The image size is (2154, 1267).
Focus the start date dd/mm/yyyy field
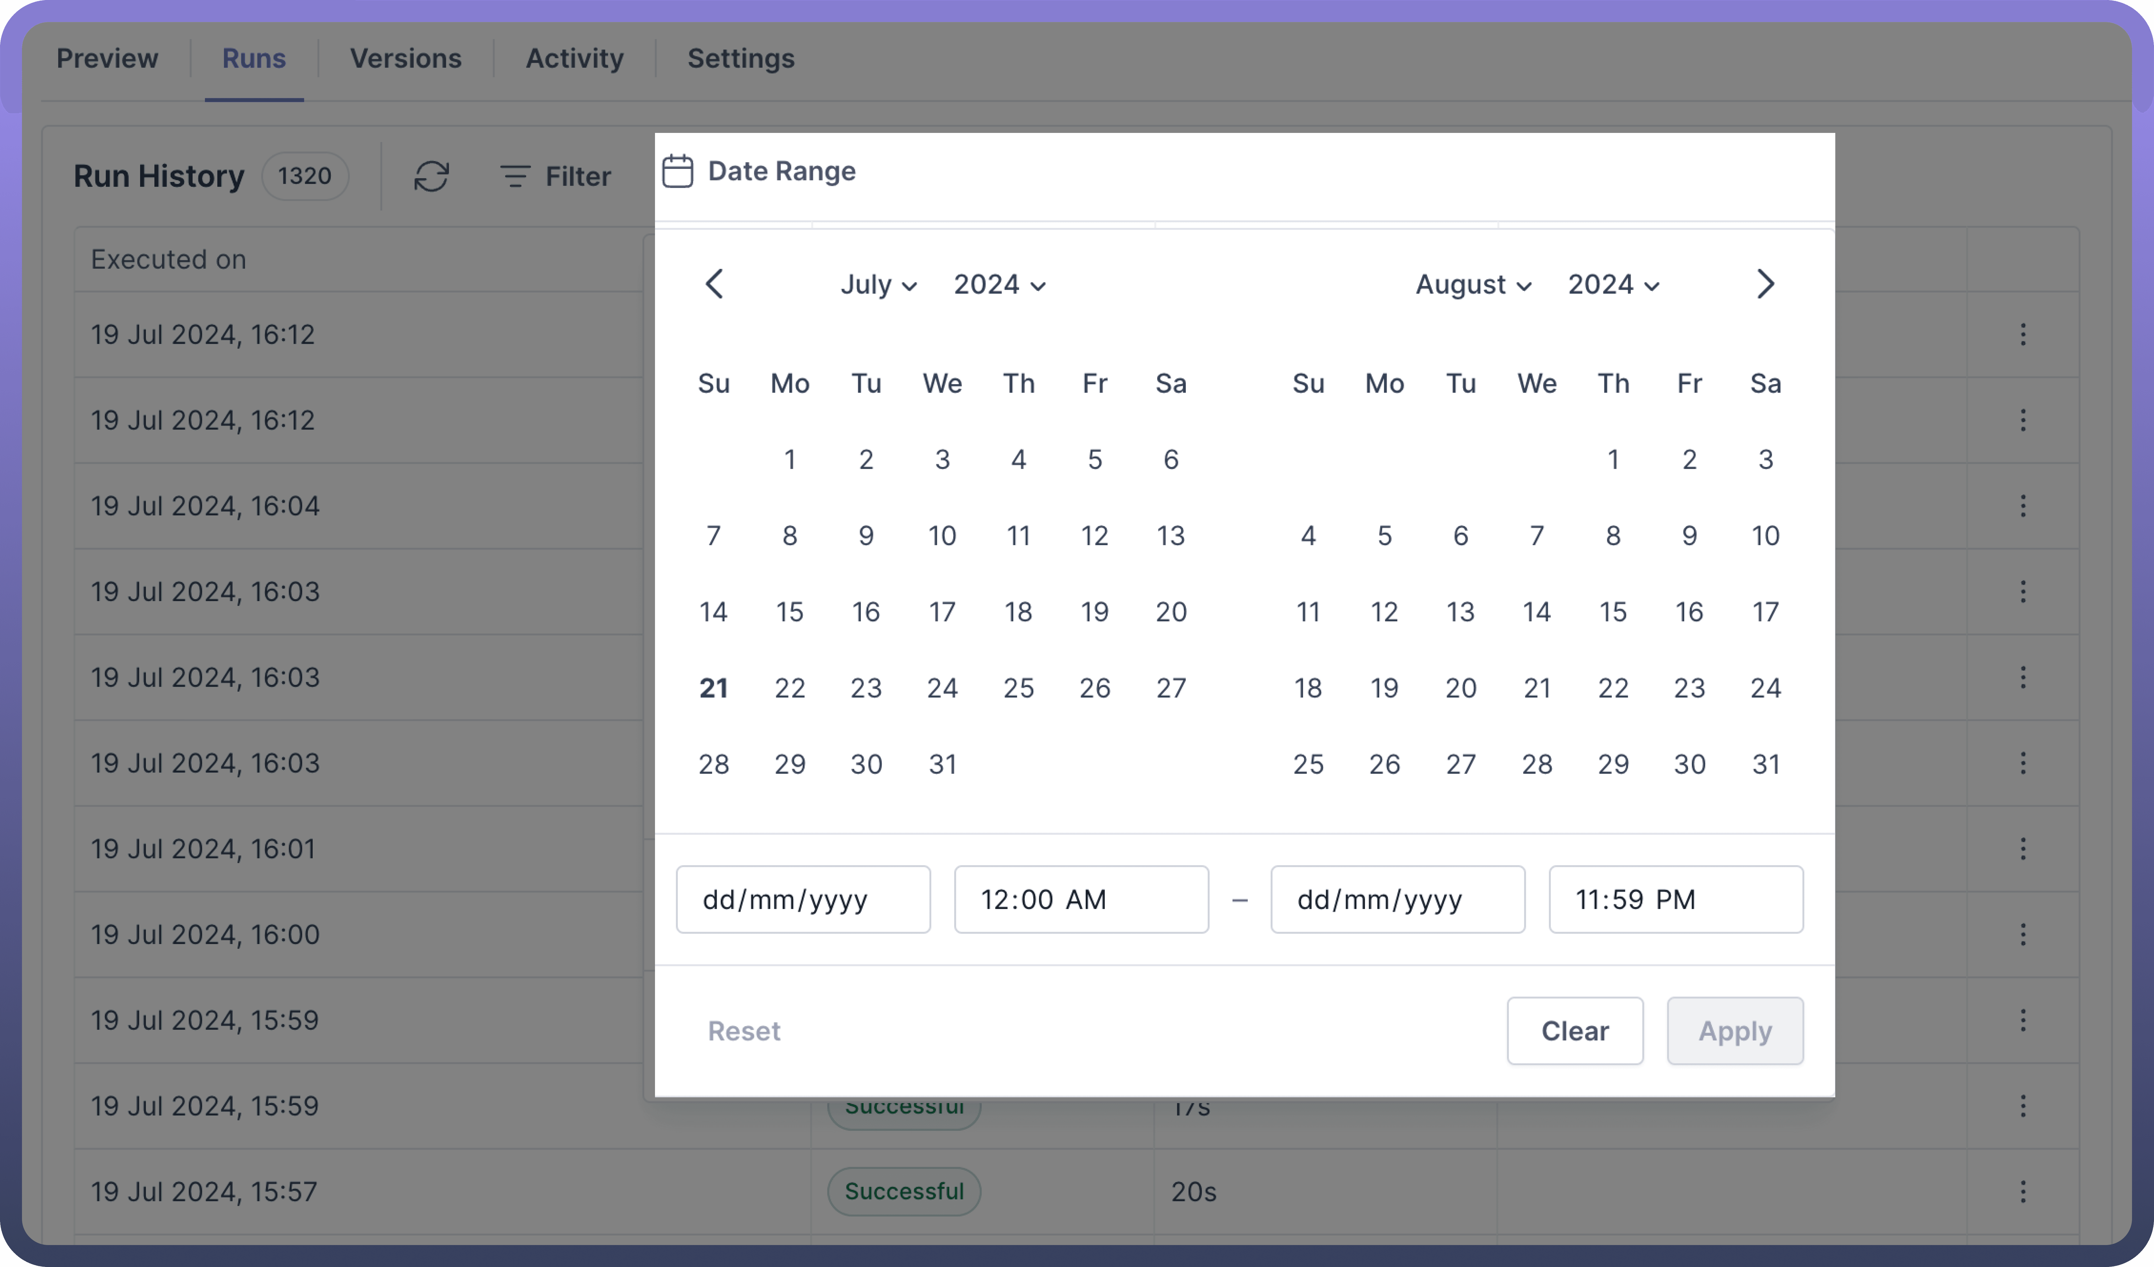803,899
